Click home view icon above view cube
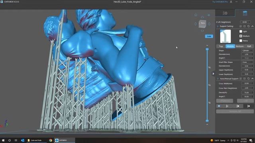The width and height of the screenshot is (255, 143). coord(196,15)
